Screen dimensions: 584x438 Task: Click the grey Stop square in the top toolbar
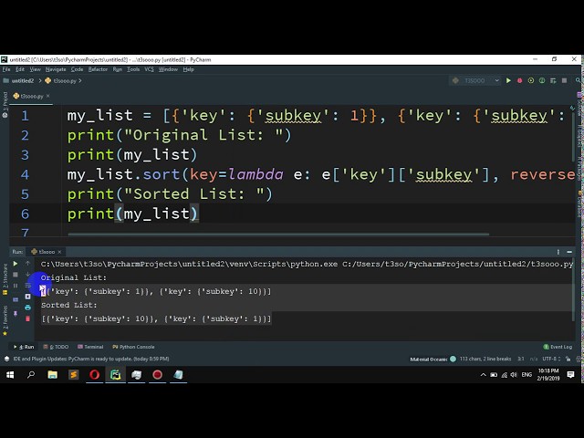564,80
